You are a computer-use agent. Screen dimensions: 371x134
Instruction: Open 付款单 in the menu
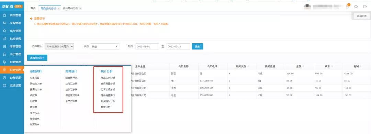34,101
